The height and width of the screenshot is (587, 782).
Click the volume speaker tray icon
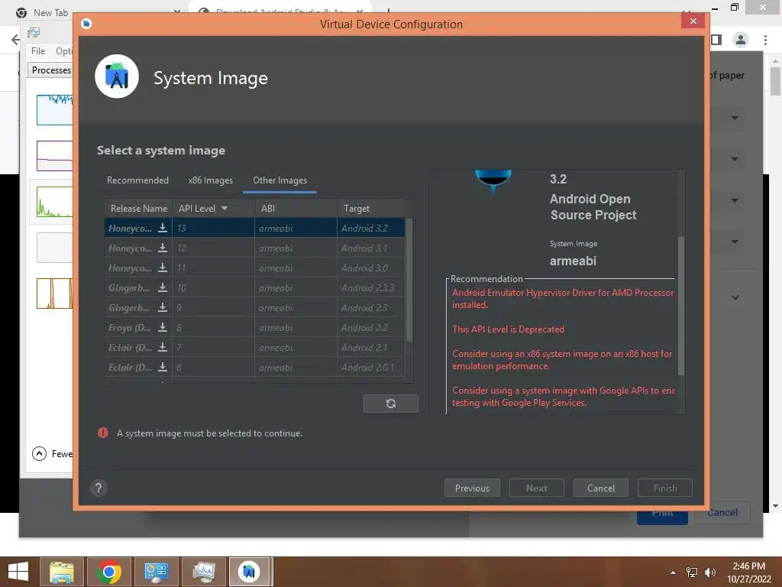click(x=709, y=572)
